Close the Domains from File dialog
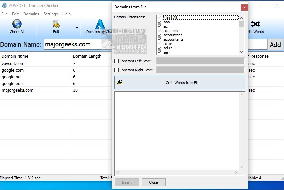 (244, 7)
